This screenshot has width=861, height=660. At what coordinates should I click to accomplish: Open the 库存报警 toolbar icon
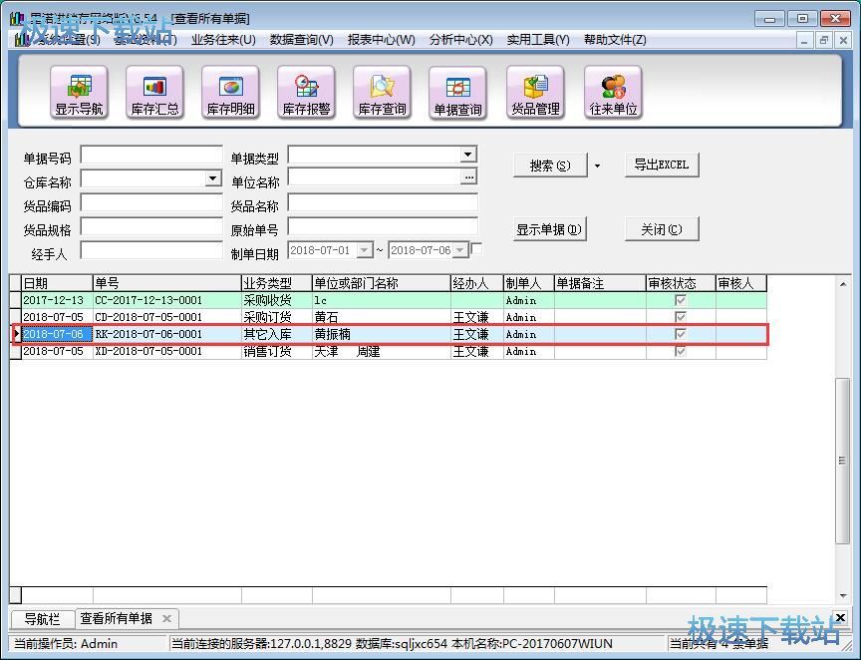pyautogui.click(x=306, y=92)
